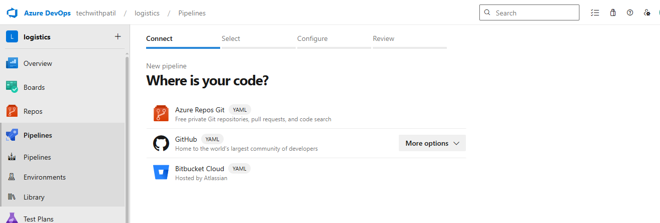This screenshot has width=660, height=223.
Task: Select the Azure Repos Git icon
Action: pos(161,114)
